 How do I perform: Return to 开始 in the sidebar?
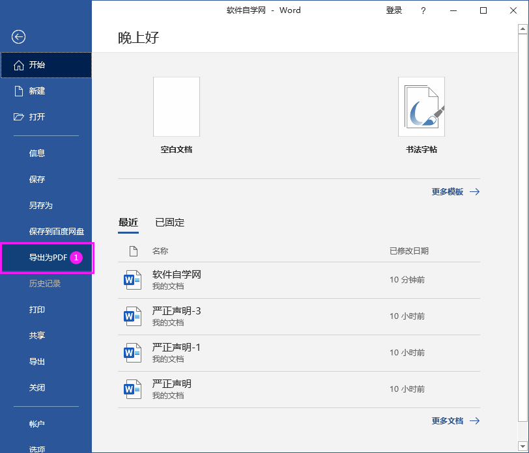coord(37,65)
